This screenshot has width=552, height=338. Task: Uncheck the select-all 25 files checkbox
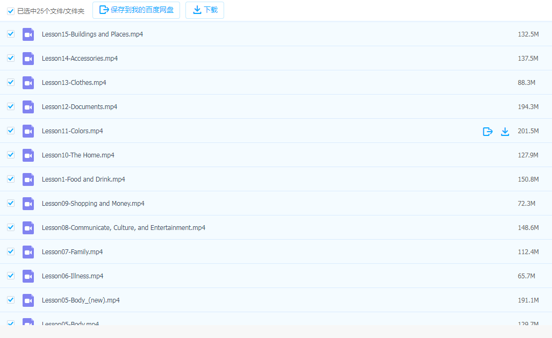tap(11, 11)
